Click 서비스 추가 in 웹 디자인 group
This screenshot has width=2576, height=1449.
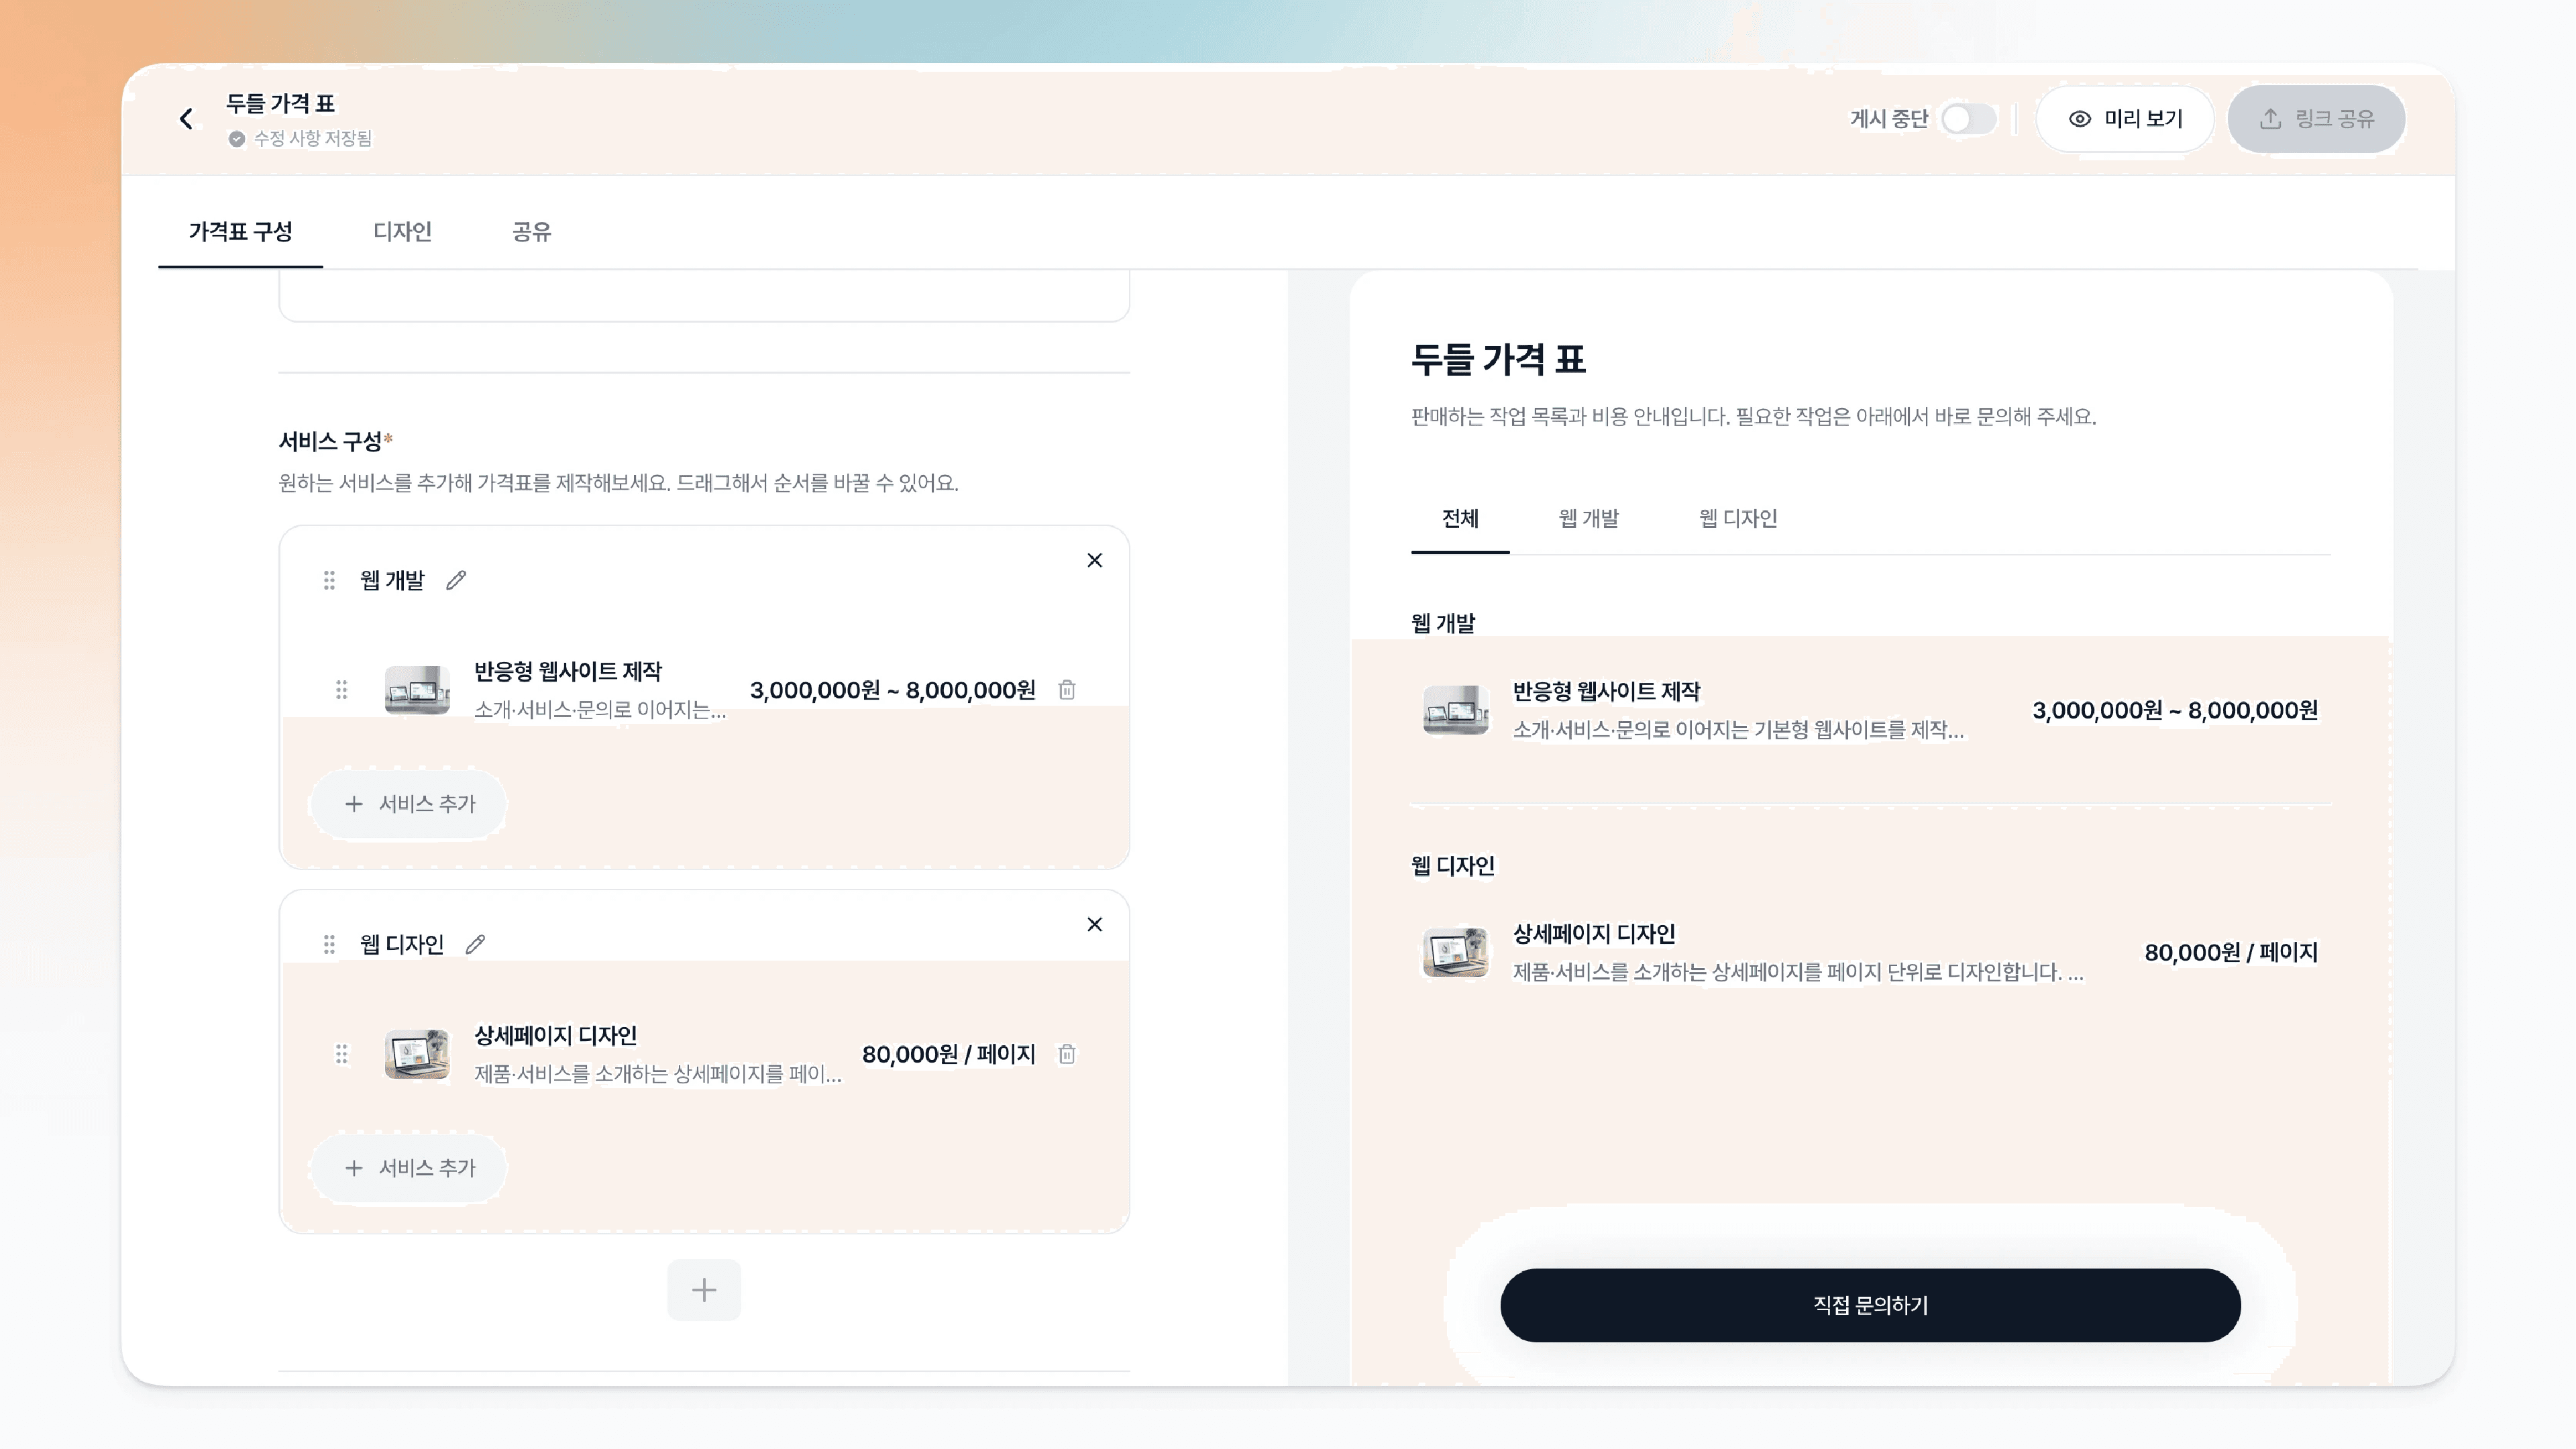(x=409, y=1168)
